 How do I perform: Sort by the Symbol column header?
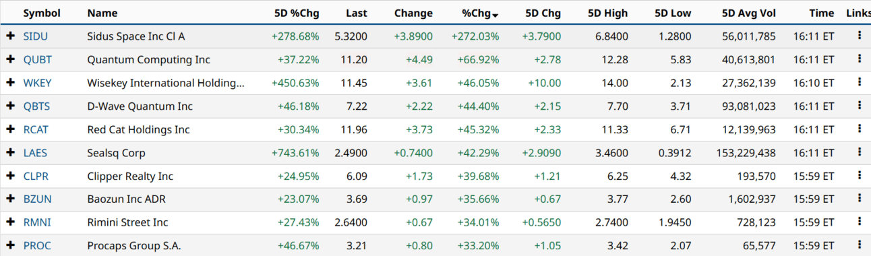(x=42, y=13)
